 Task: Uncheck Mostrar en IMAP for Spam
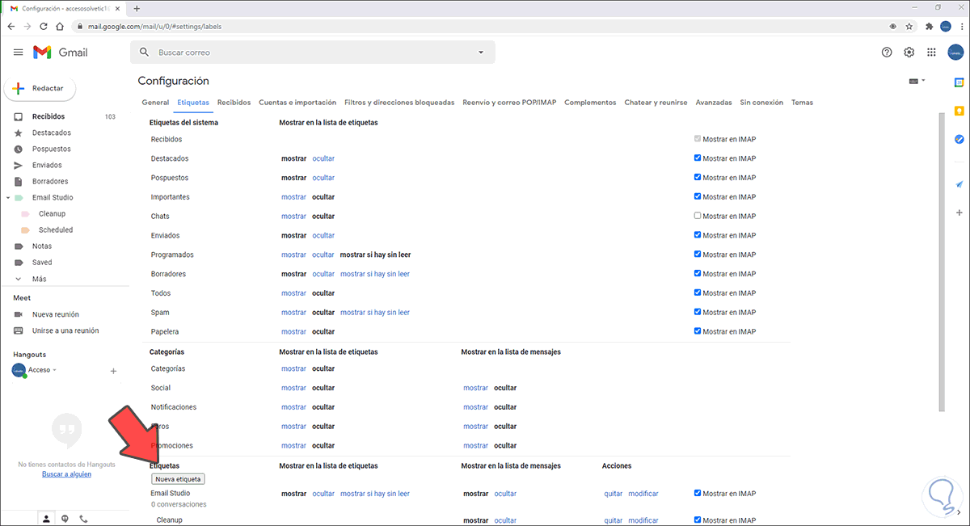(x=698, y=313)
